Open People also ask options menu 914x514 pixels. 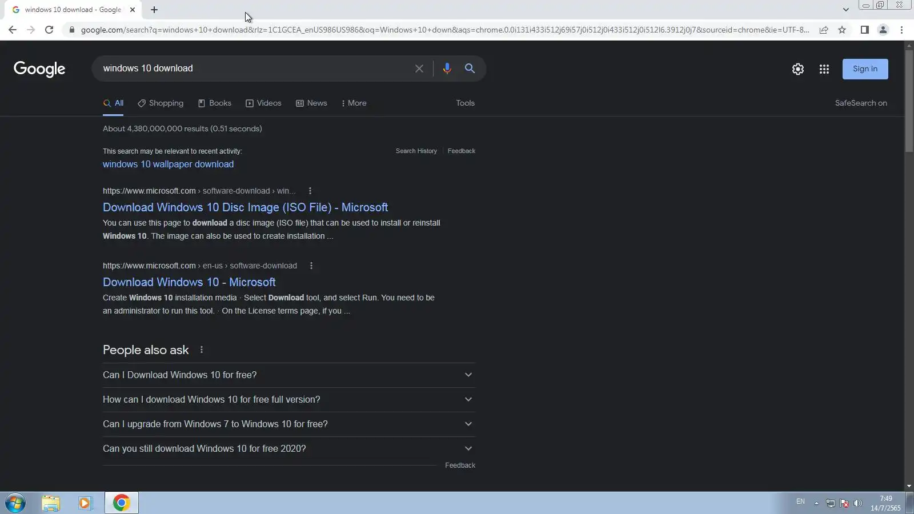202,350
